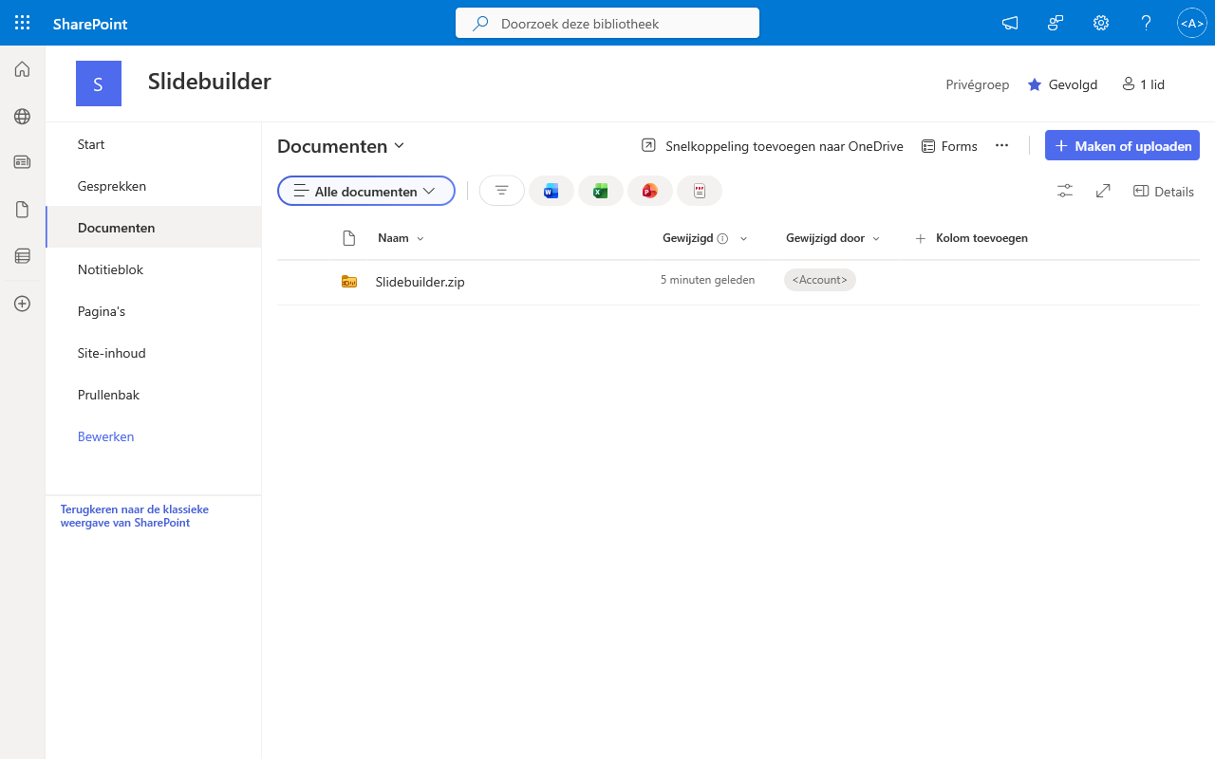Open the more options ellipsis in toolbar

point(1001,145)
